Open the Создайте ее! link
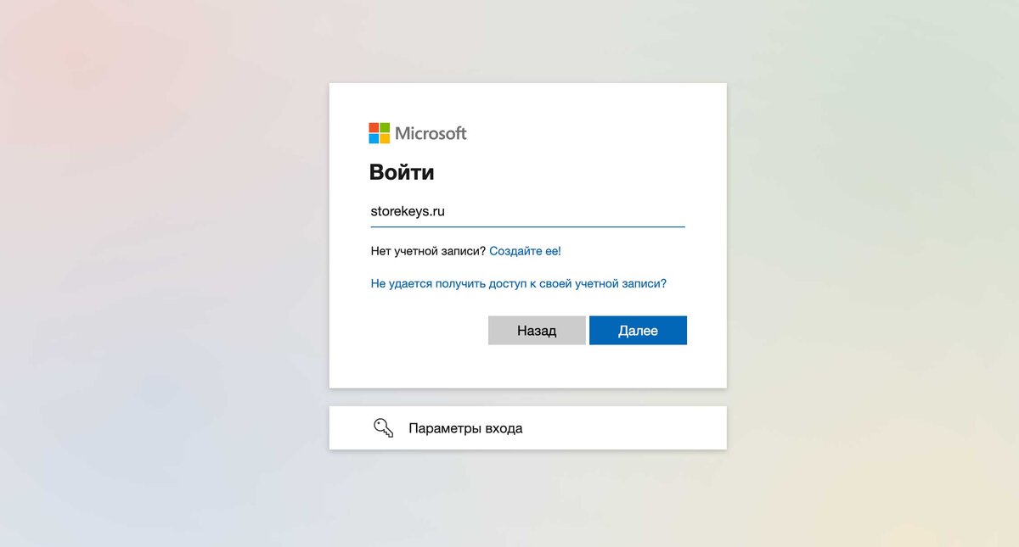The width and height of the screenshot is (1019, 547). (526, 251)
